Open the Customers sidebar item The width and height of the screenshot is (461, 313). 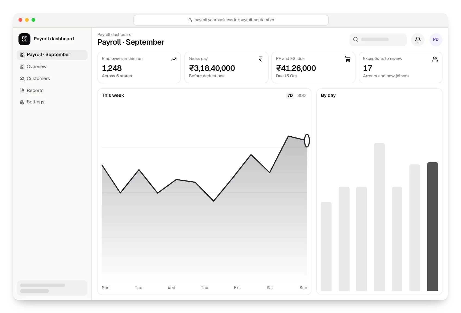coord(52,79)
